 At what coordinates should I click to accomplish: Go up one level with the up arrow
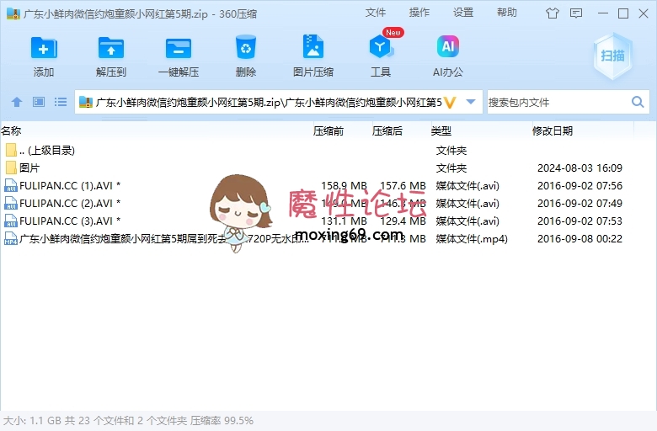(16, 102)
